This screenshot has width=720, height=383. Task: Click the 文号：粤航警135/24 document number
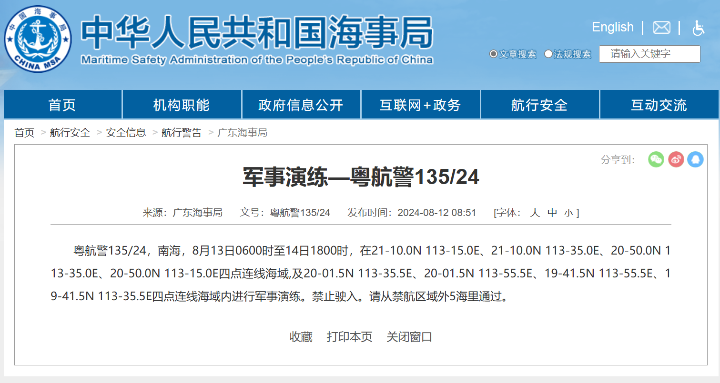[285, 213]
